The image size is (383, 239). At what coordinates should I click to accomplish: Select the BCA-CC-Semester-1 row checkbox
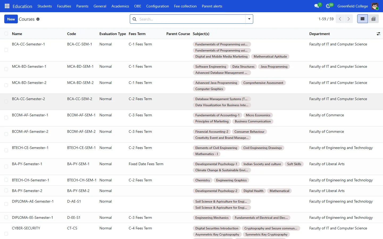click(6, 50)
